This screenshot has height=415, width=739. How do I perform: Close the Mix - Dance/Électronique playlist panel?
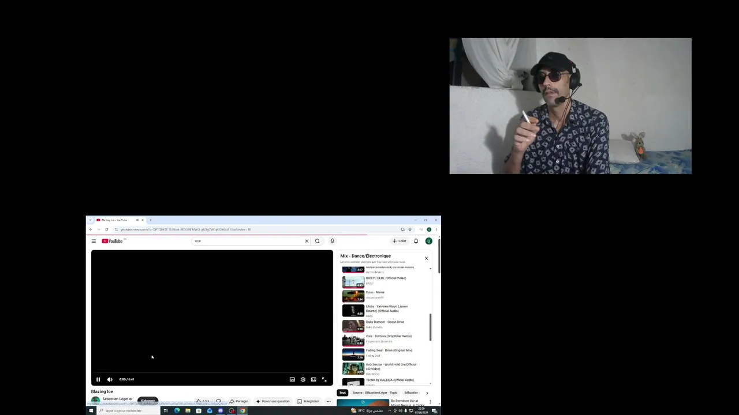click(x=427, y=258)
